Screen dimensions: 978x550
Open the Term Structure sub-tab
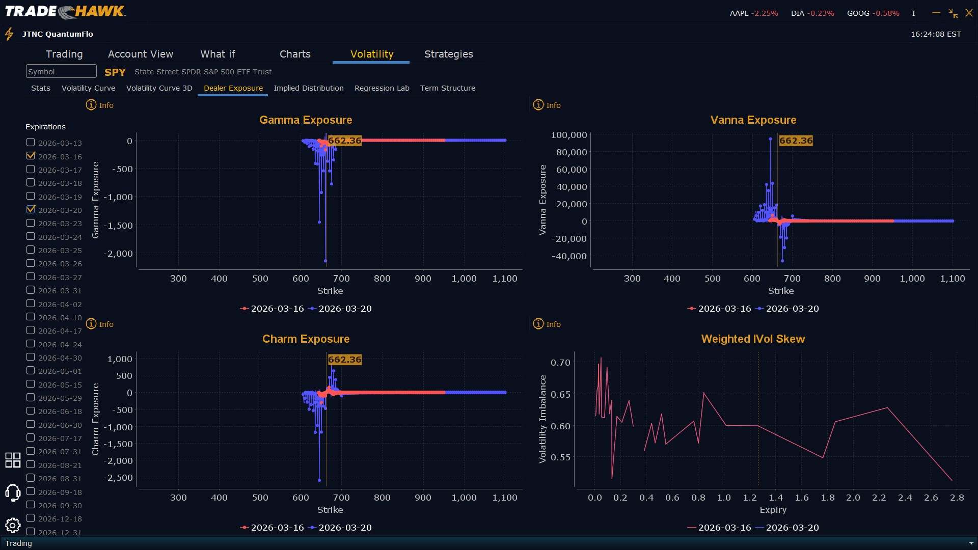447,88
